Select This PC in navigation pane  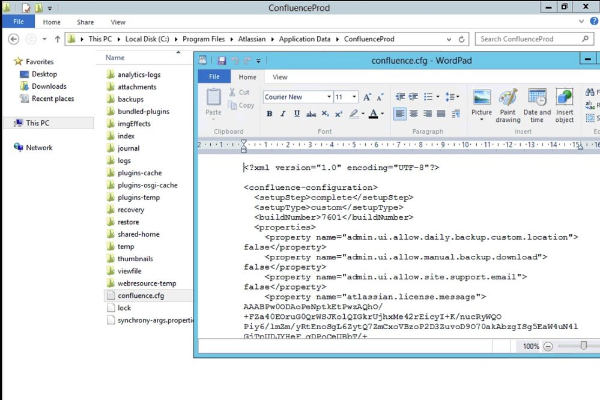coord(48,123)
